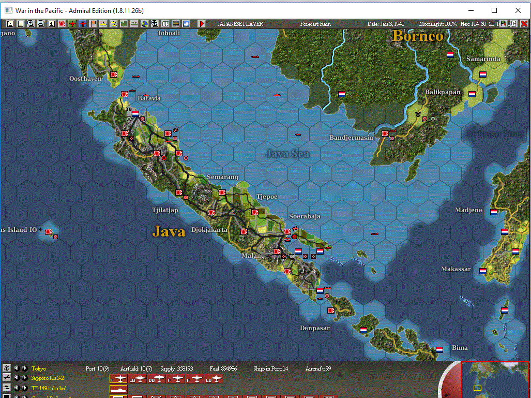The height and width of the screenshot is (398, 531).
Task: Click the Japanese base marker at Soerabaja
Action: point(287,231)
